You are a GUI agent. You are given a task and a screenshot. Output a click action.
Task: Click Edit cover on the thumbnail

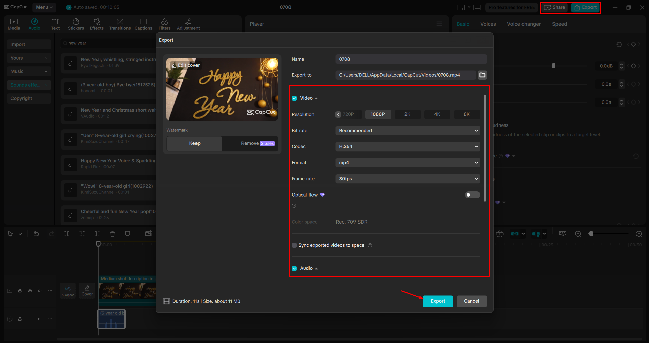click(186, 65)
